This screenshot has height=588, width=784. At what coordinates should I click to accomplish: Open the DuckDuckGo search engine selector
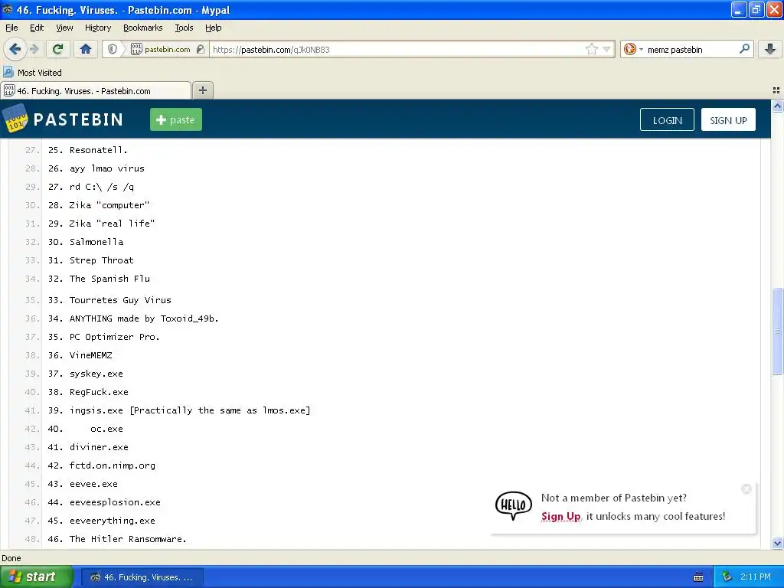632,49
